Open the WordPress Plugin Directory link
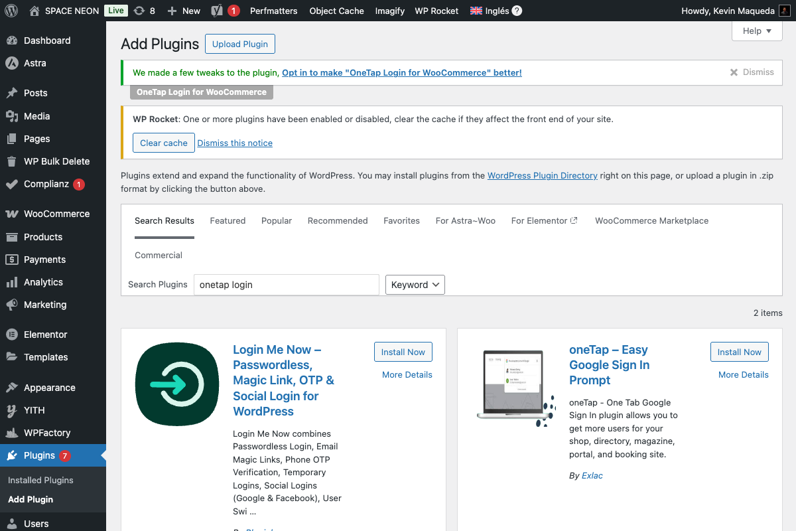 (542, 175)
